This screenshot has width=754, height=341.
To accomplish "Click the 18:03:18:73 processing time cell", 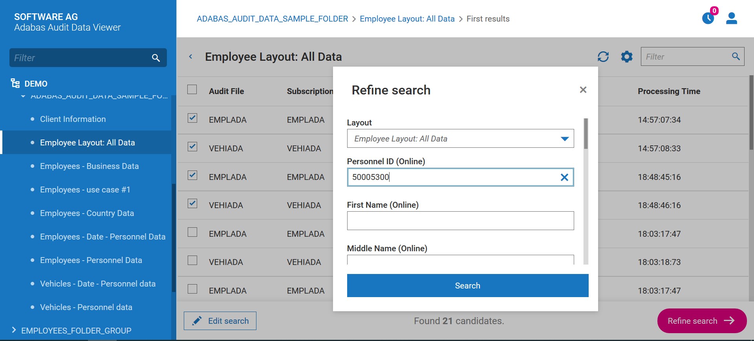I will (659, 262).
